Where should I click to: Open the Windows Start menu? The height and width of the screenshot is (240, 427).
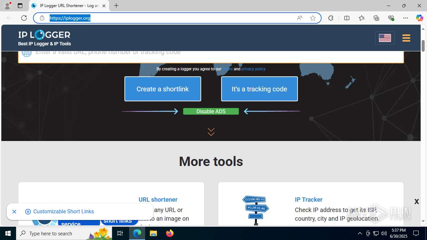[x=8, y=233]
